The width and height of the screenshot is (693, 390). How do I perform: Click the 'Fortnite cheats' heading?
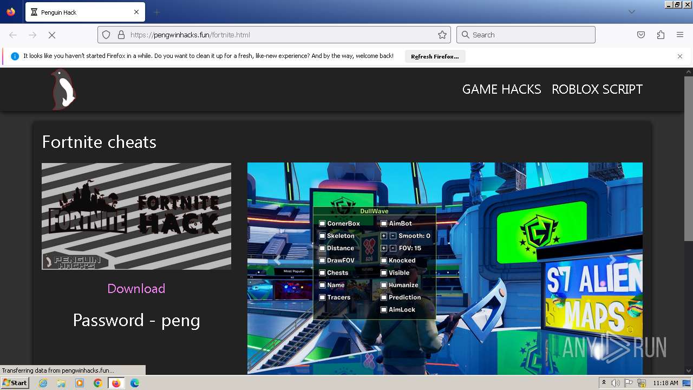[x=99, y=142]
